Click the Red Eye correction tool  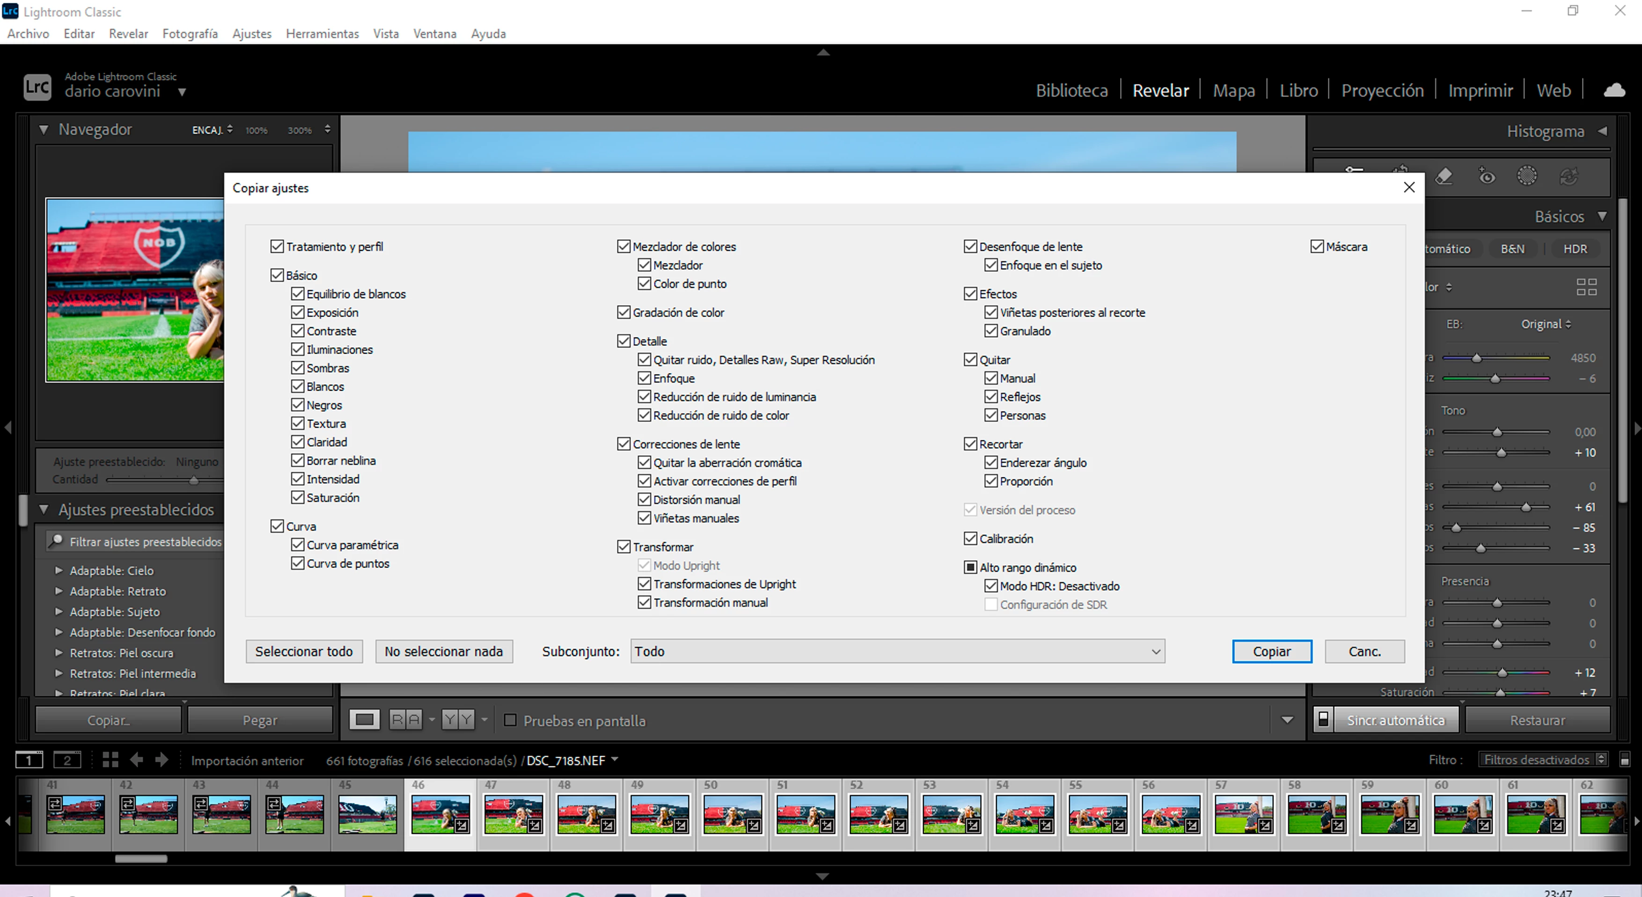point(1487,176)
